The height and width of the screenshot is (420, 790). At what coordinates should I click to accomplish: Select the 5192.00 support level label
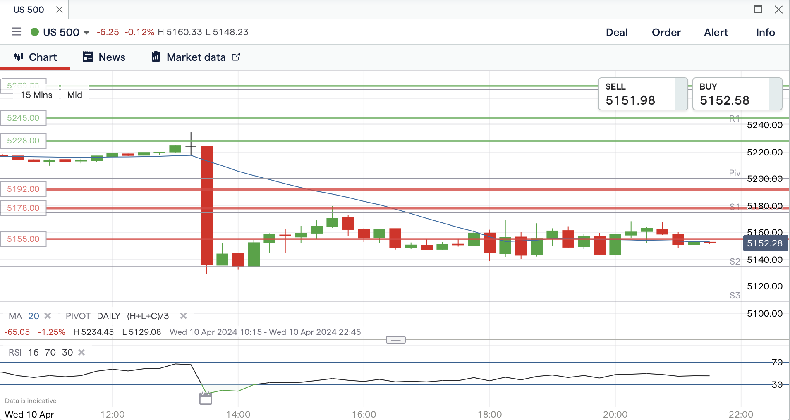pos(23,189)
